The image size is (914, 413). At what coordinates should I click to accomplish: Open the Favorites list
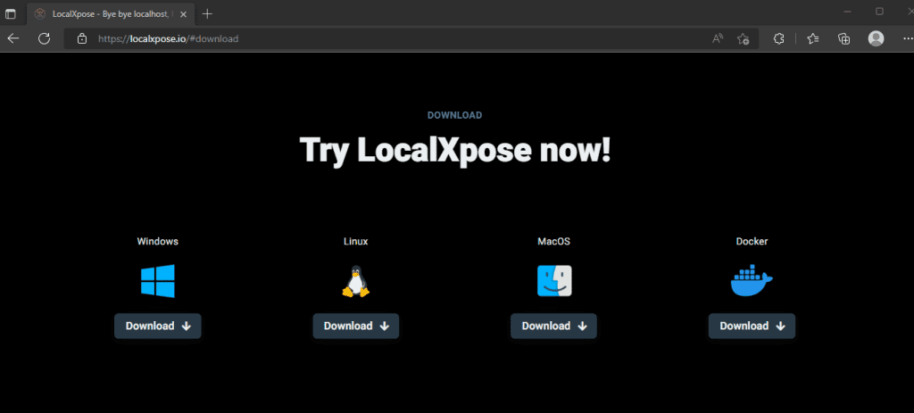click(x=813, y=39)
